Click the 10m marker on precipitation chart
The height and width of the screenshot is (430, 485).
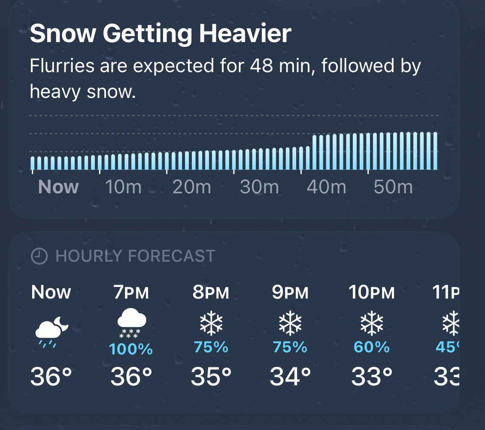click(124, 187)
